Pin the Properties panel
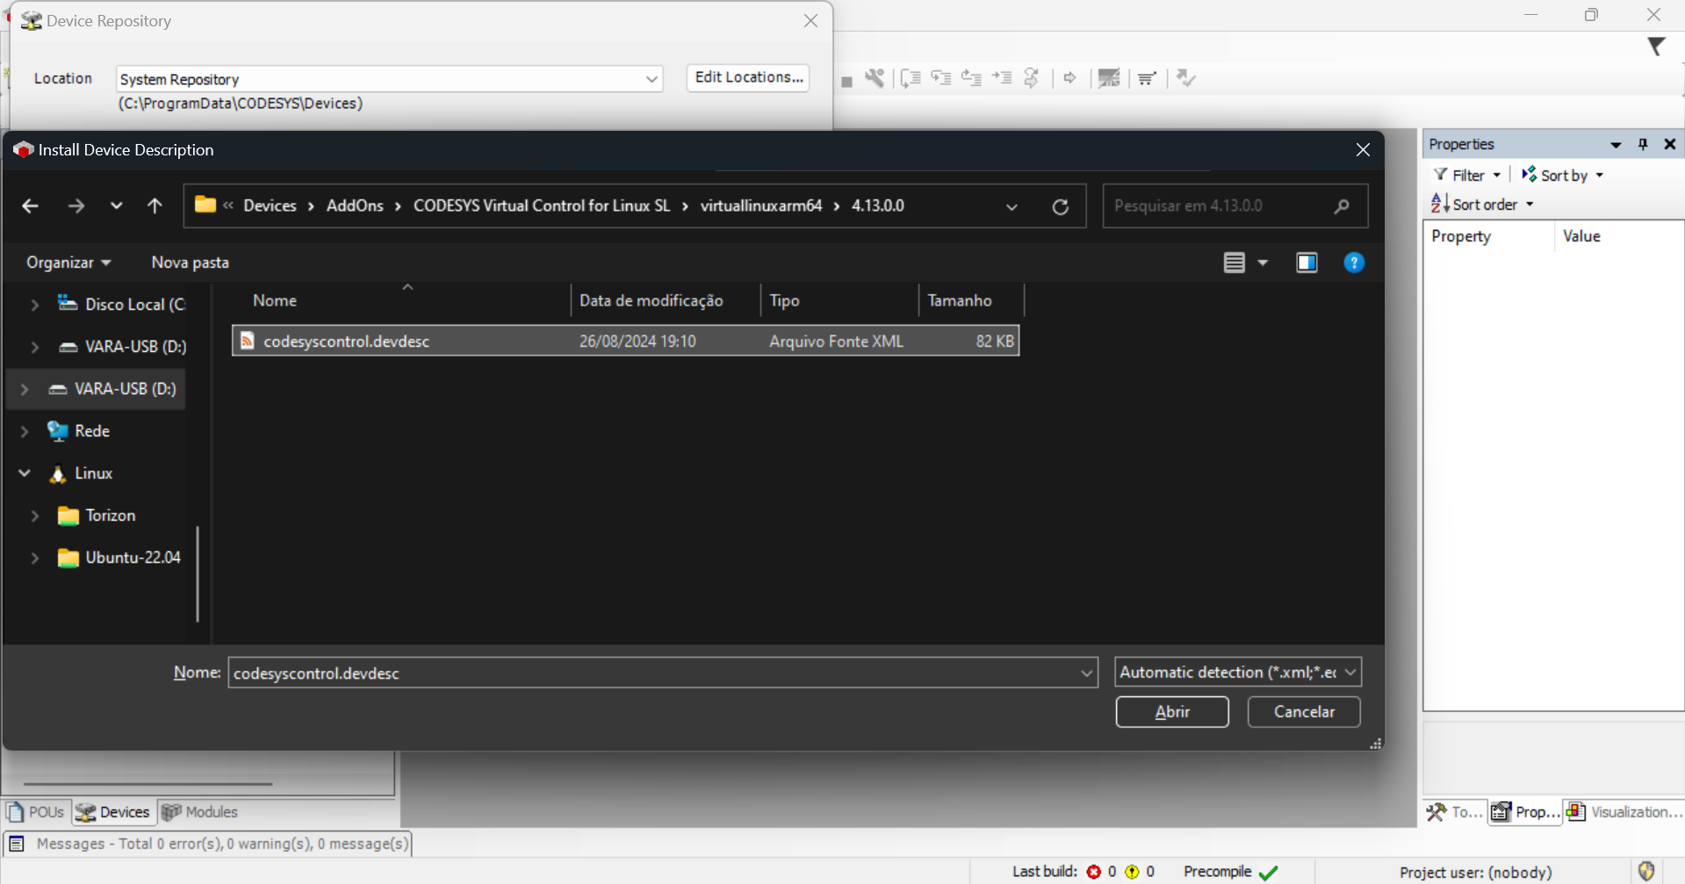This screenshot has width=1685, height=884. 1643,144
